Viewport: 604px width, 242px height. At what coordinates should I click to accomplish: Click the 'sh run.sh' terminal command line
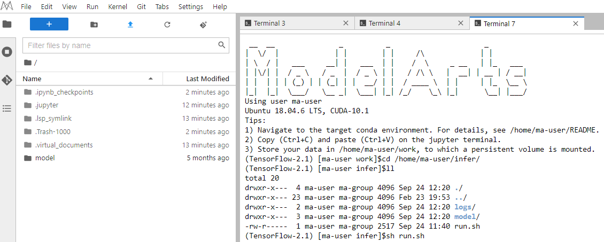[335, 236]
